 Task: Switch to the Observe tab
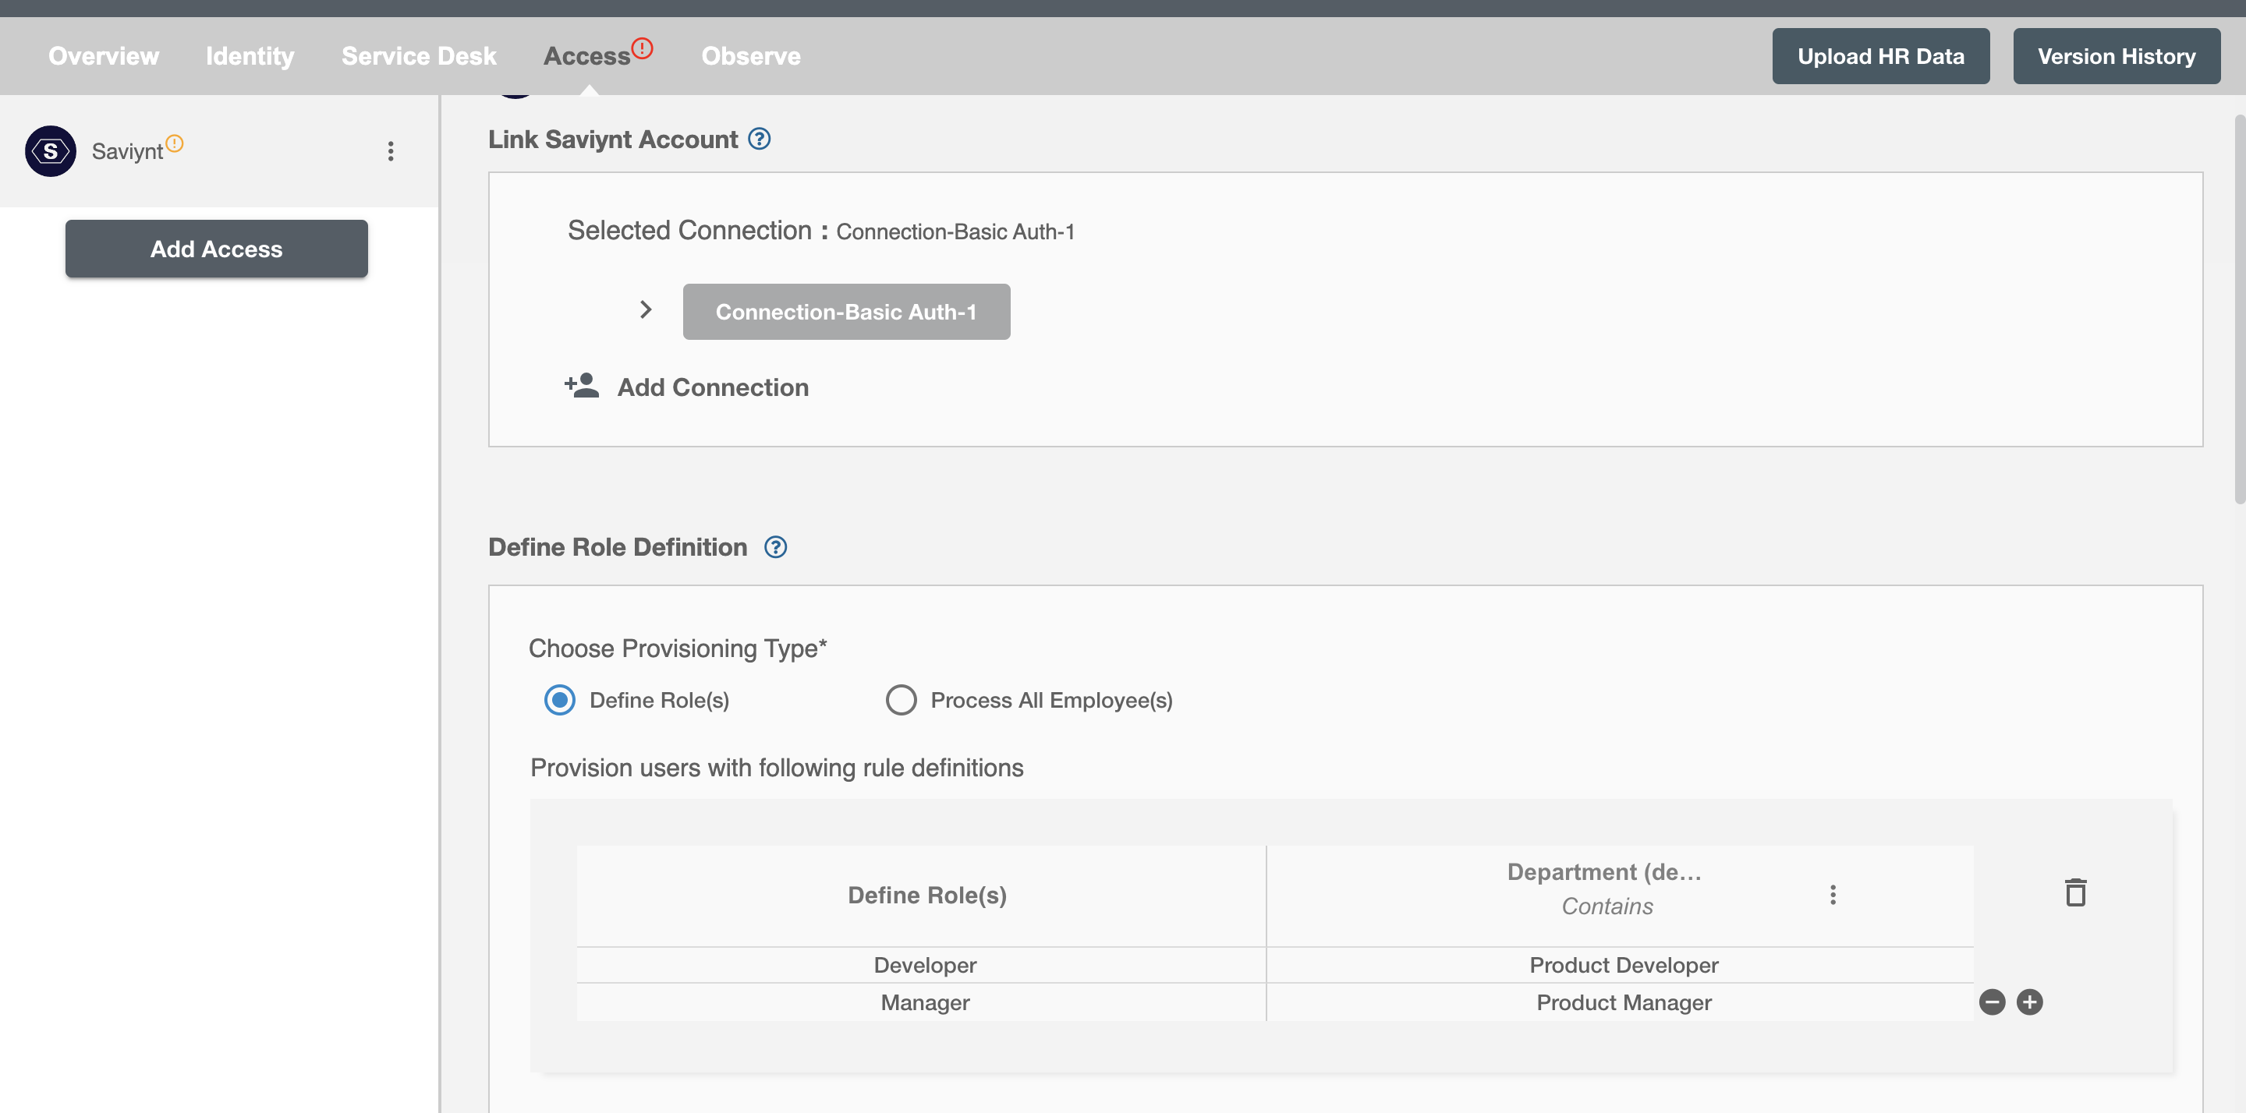tap(750, 55)
